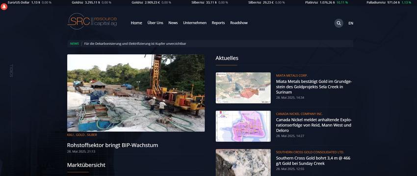Click the Gold/oz 2.909,23 € ticker entry
Viewport: 417px width, 176px height.
(x=151, y=2)
